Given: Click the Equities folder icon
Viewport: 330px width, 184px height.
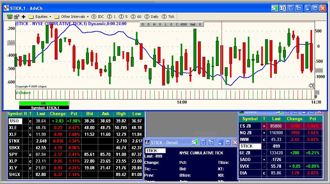Looking at the screenshot, I should click(31, 17).
